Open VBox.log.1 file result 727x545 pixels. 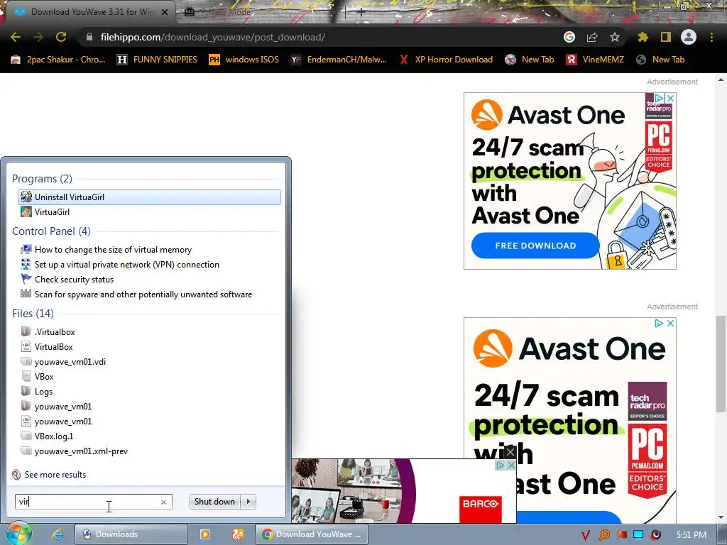(149, 436)
